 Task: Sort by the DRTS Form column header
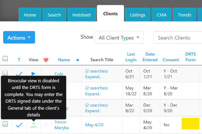point(190,57)
